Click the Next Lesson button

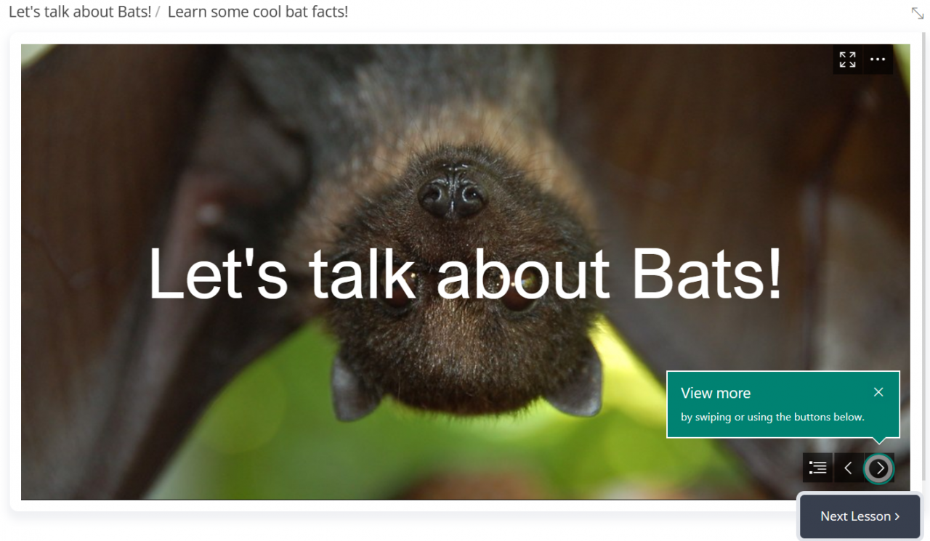tap(860, 516)
